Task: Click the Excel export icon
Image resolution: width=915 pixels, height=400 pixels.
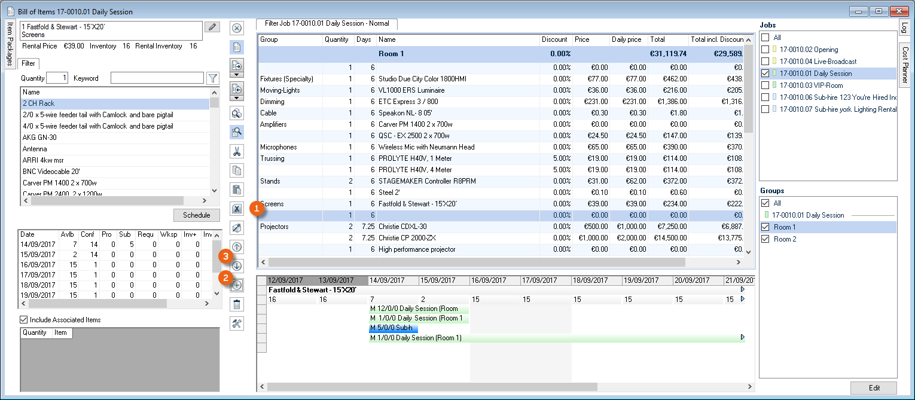Action: click(x=236, y=209)
